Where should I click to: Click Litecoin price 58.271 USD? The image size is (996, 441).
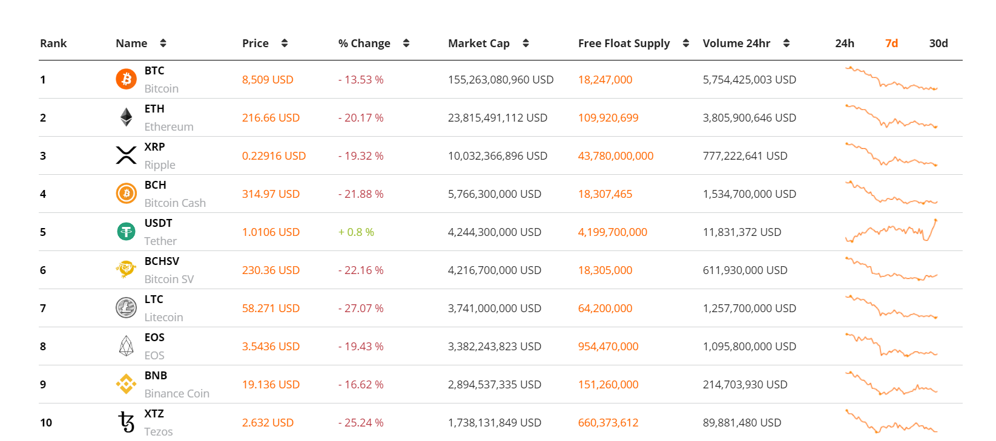coord(271,308)
